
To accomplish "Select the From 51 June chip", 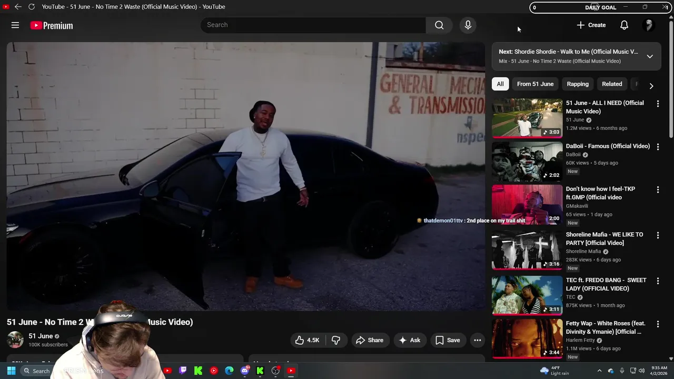I will coord(535,84).
